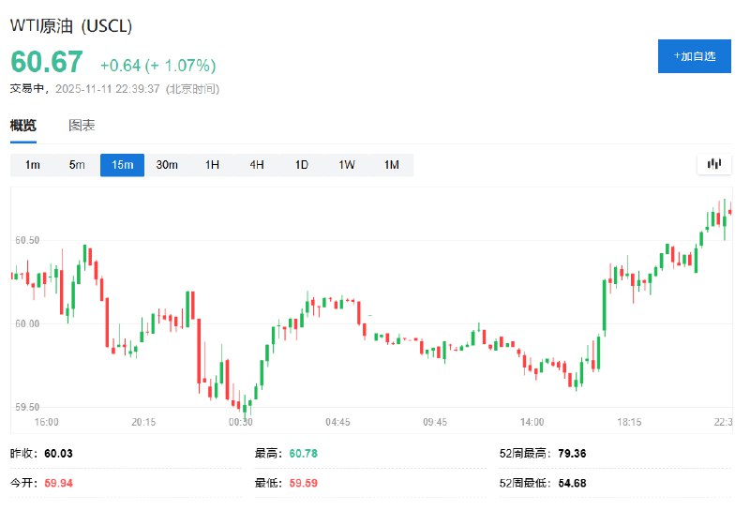This screenshot has width=750, height=510.
Task: Select the 1H timeframe
Action: tap(212, 165)
